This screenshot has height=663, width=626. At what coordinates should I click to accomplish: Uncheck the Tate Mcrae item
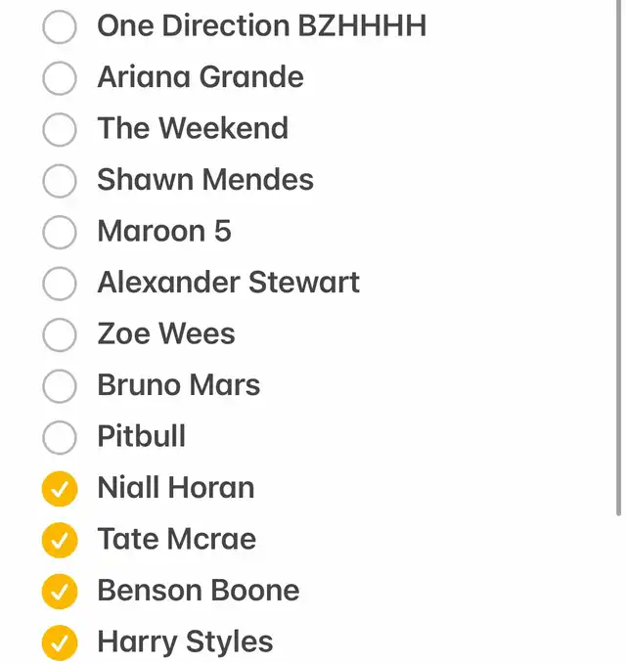[x=60, y=540]
